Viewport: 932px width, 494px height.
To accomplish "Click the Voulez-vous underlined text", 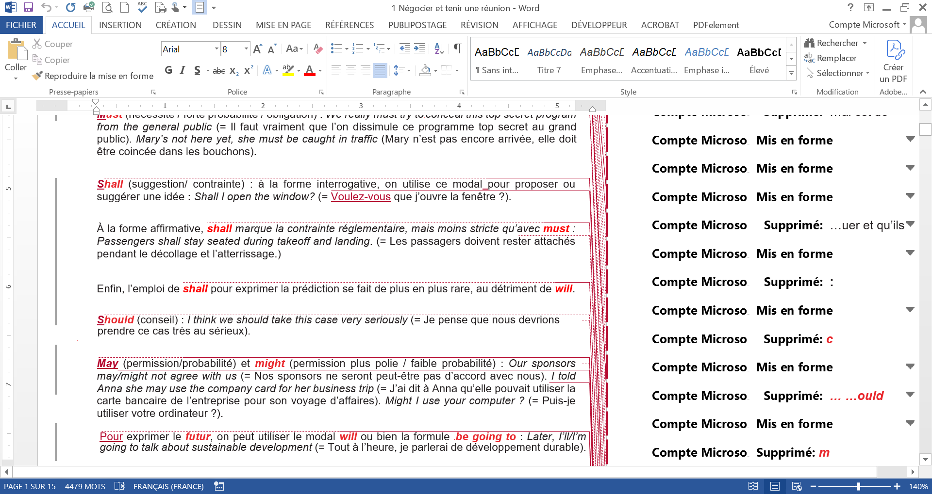I will click(361, 197).
